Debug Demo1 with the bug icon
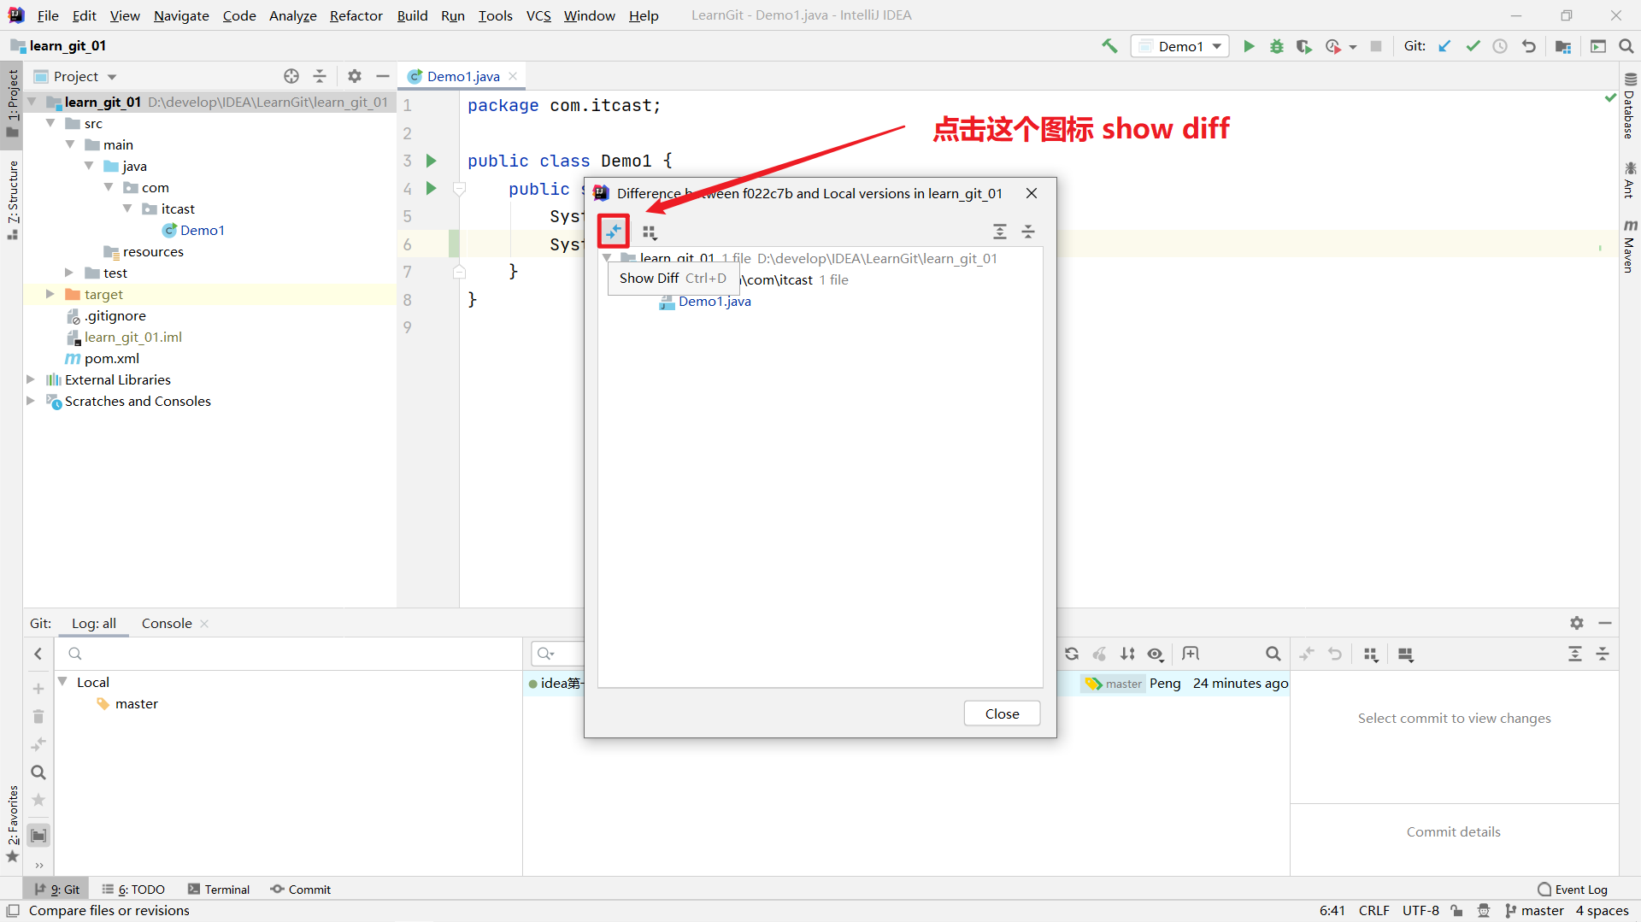This screenshot has height=922, width=1641. pos(1276,46)
